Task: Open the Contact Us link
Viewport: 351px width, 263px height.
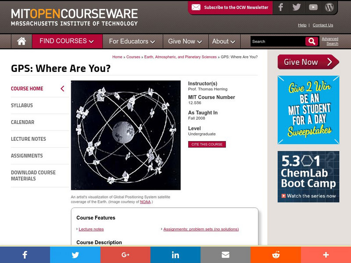Action: [x=323, y=25]
